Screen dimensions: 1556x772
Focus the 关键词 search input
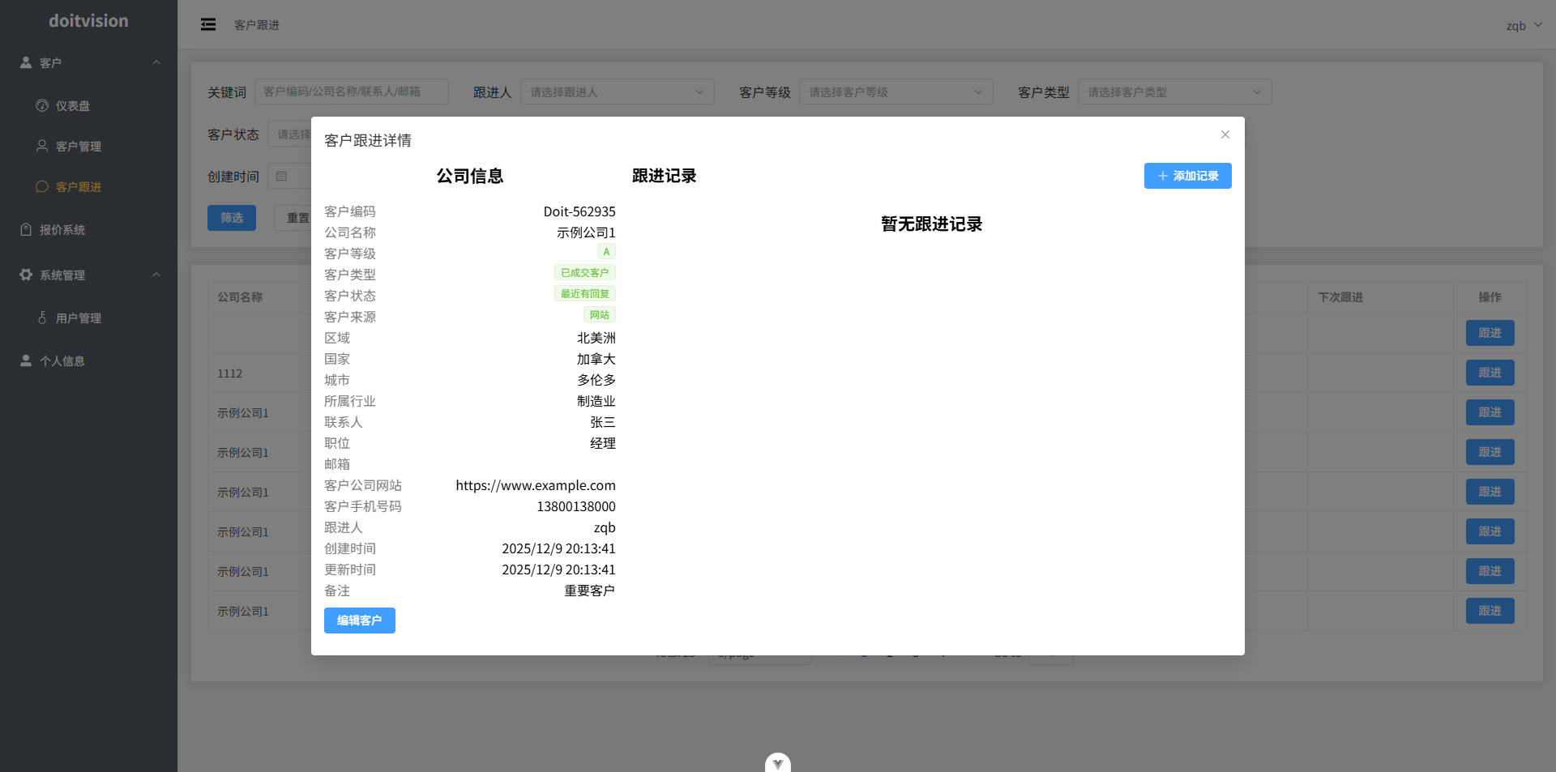coord(352,92)
